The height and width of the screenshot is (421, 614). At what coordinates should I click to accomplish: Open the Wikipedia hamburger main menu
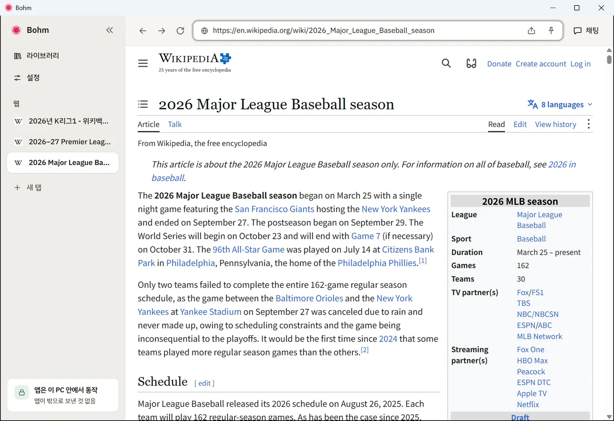143,63
